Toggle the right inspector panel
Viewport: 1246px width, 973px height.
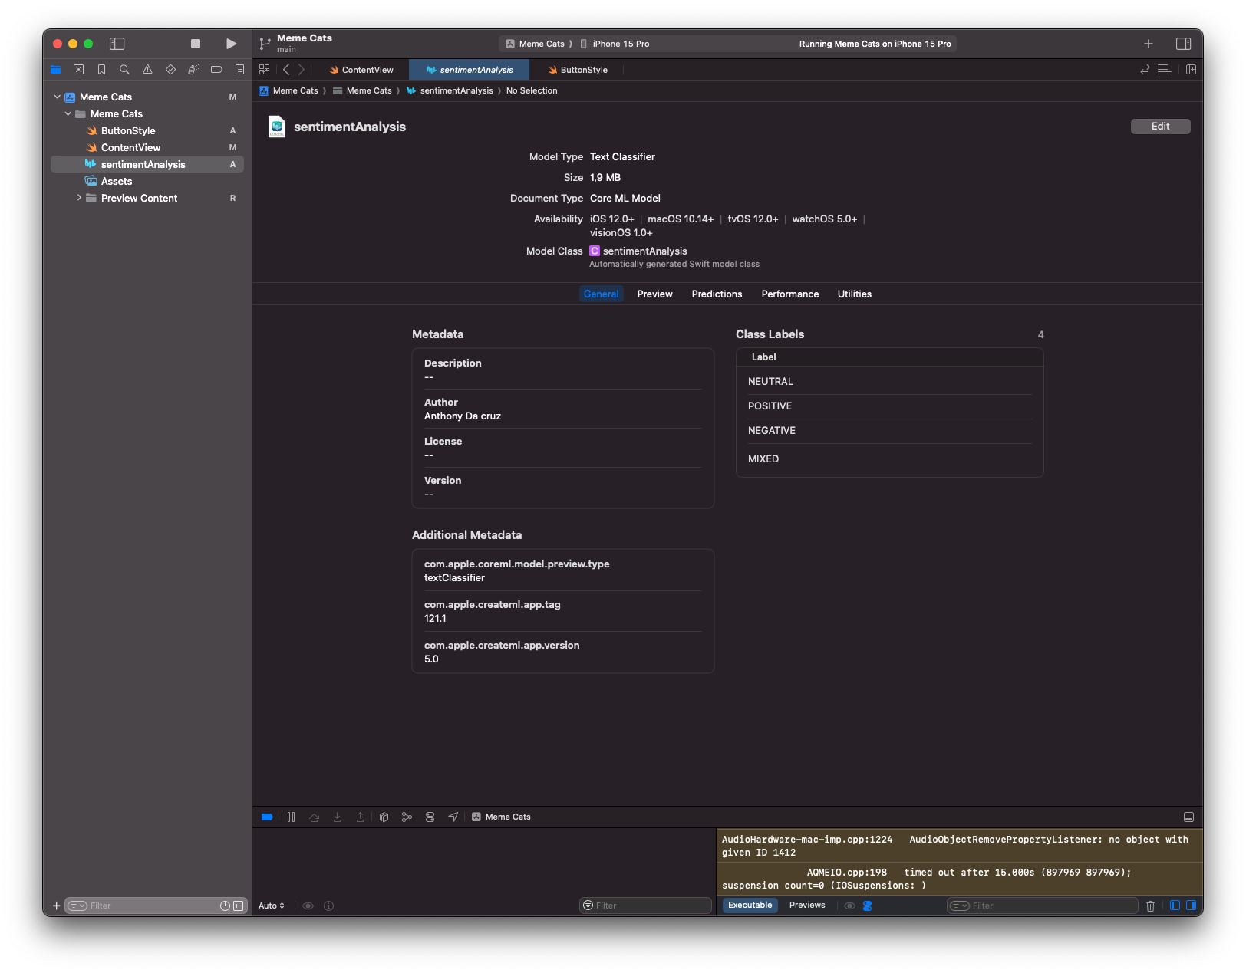[1183, 44]
